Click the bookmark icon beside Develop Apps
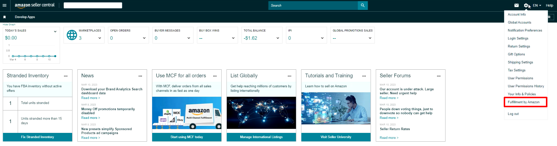Viewport: 557px width, 146px height. tap(4, 17)
